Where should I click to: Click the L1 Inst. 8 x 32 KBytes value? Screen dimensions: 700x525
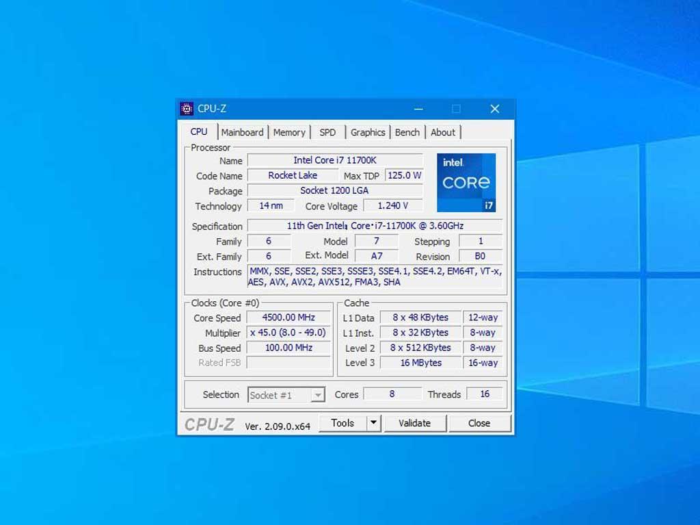[x=420, y=333]
